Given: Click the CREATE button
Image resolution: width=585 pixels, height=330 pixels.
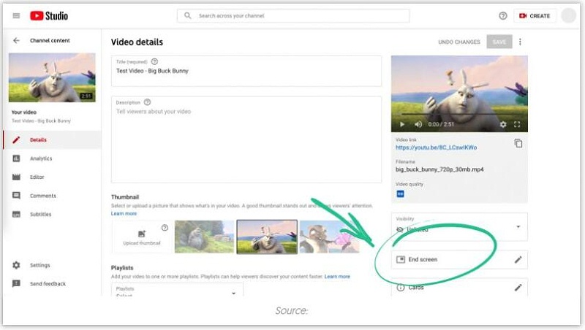Looking at the screenshot, I should tap(535, 15).
